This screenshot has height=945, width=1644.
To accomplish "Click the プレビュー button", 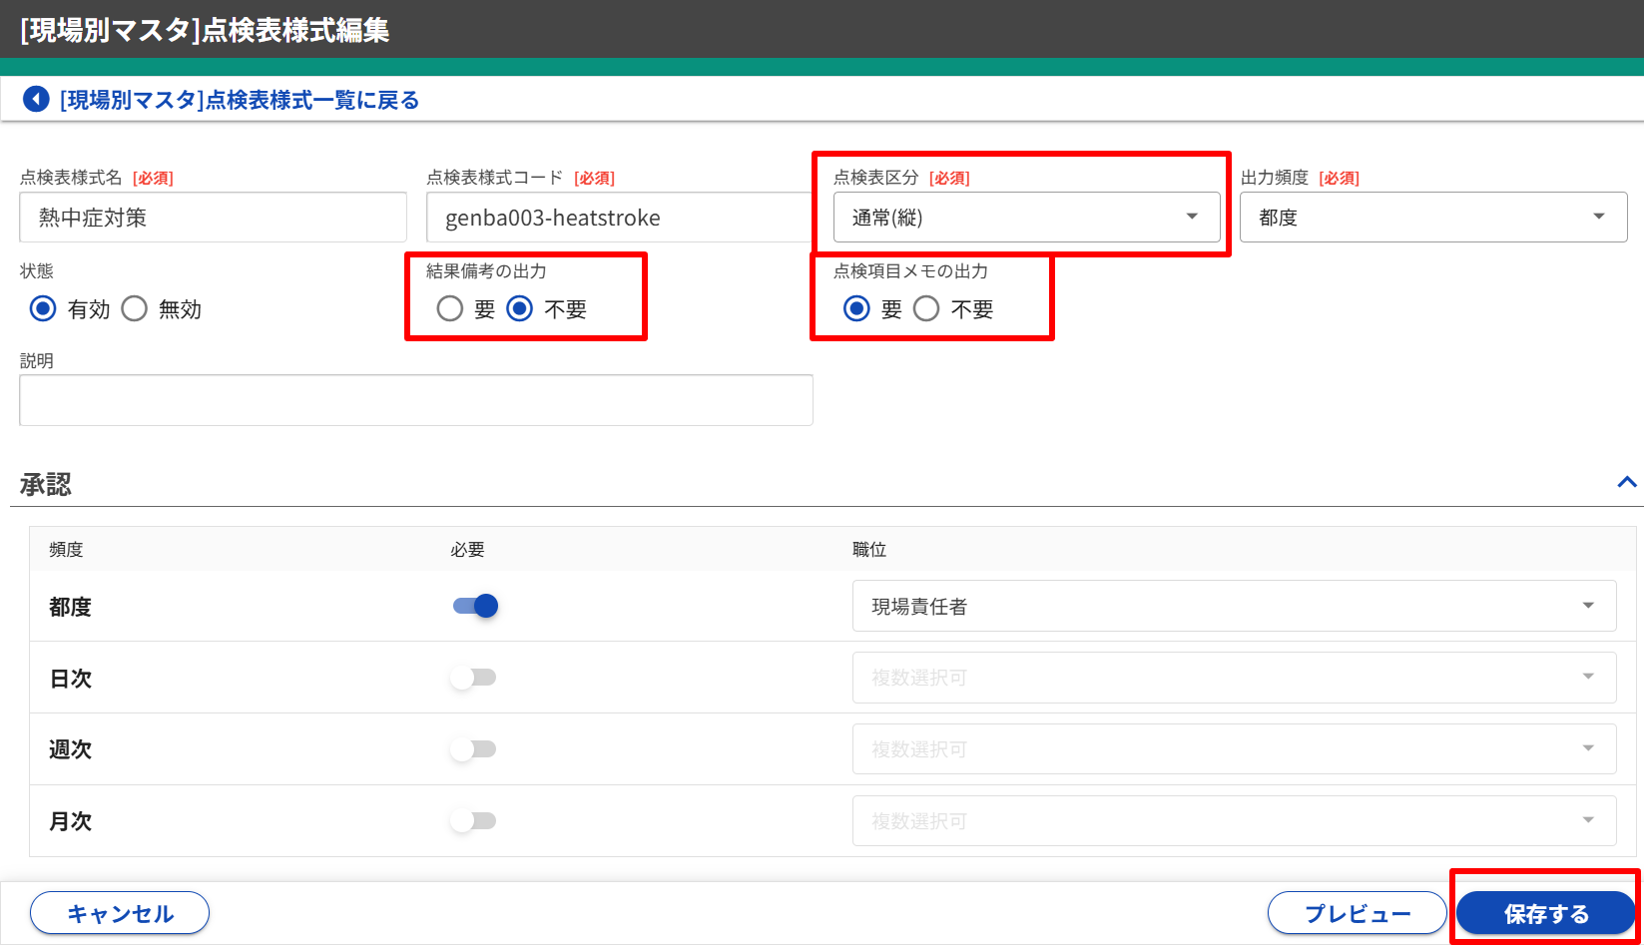I will point(1357,913).
